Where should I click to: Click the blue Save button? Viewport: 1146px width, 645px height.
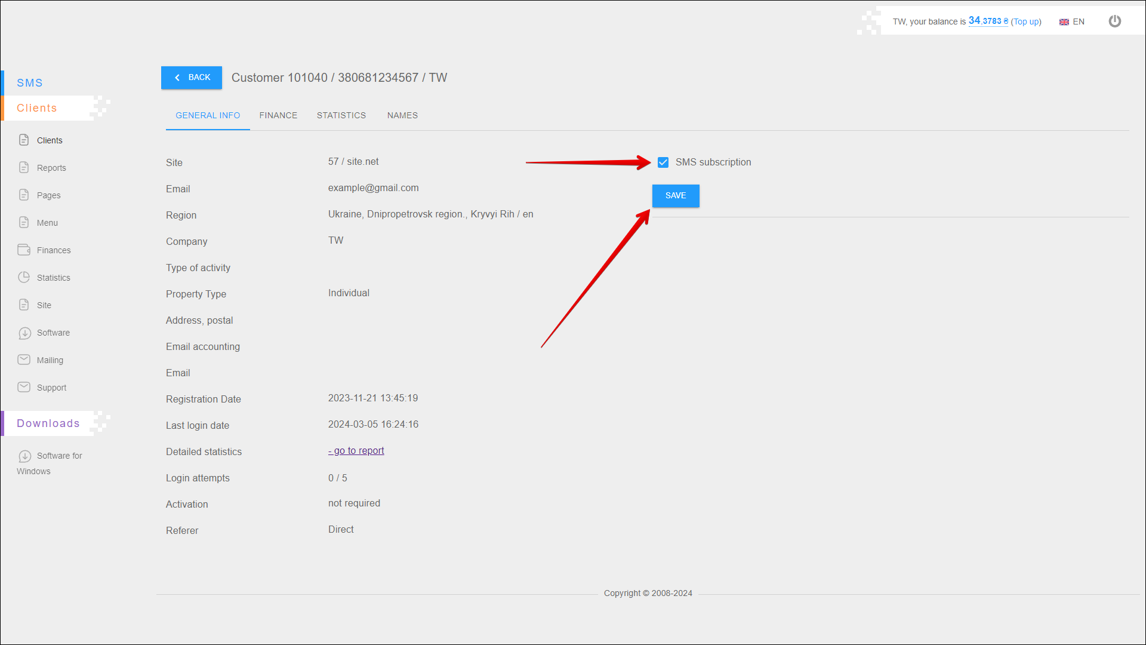click(676, 196)
